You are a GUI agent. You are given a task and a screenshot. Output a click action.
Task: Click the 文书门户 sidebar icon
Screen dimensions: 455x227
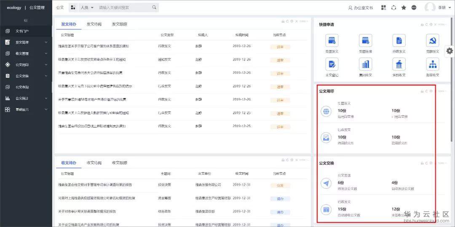click(8, 31)
